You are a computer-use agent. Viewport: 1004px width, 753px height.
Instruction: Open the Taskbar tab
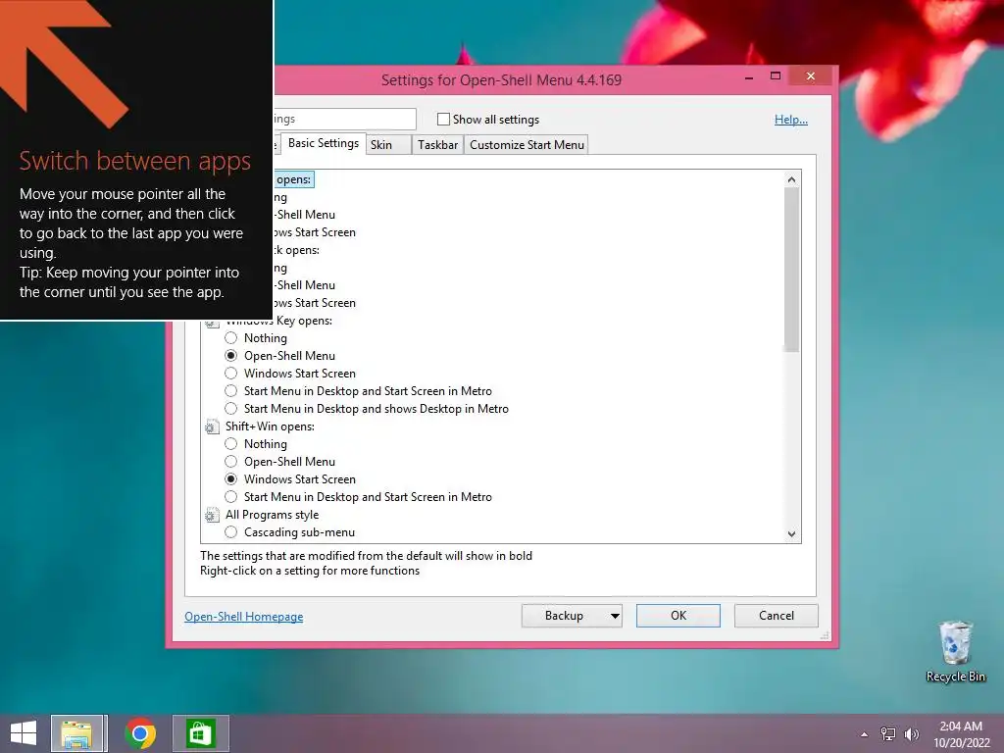coord(437,145)
